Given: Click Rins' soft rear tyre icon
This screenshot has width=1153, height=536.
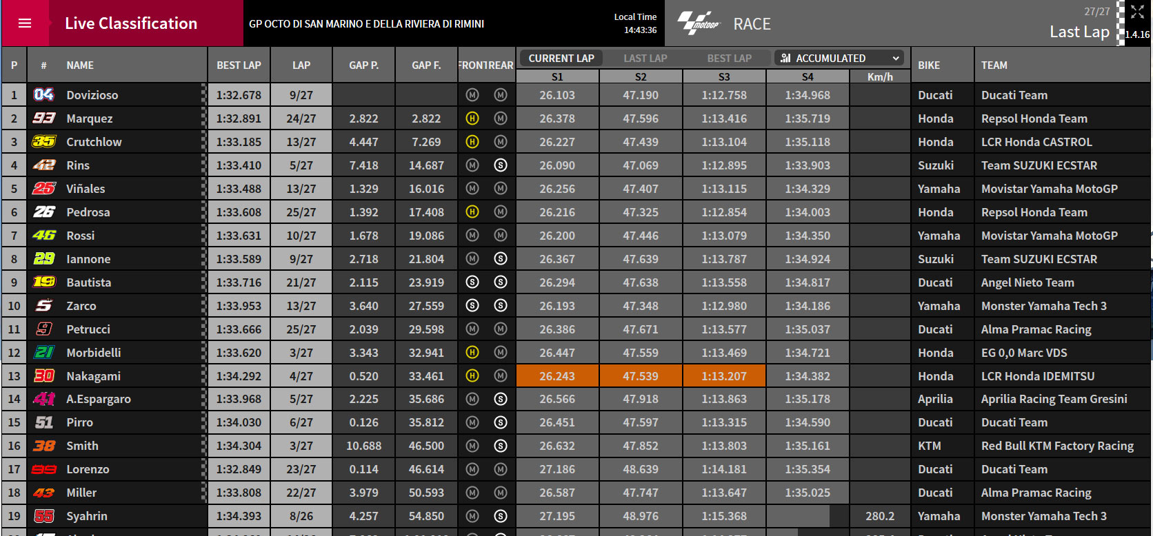Looking at the screenshot, I should click(x=501, y=165).
